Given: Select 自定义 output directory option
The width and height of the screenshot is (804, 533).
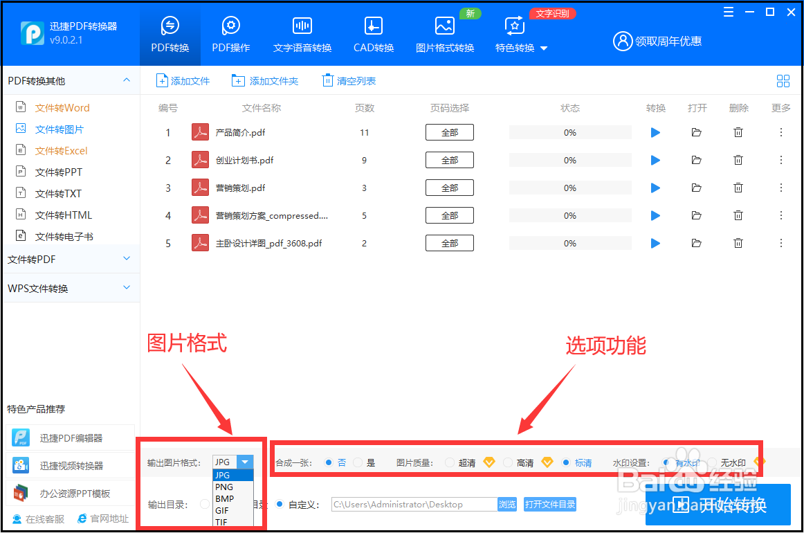Looking at the screenshot, I should click(x=280, y=504).
